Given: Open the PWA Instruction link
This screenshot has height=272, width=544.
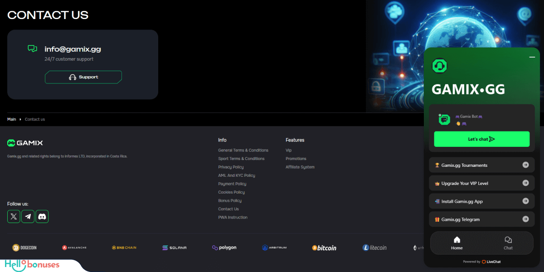Looking at the screenshot, I should pos(233,217).
